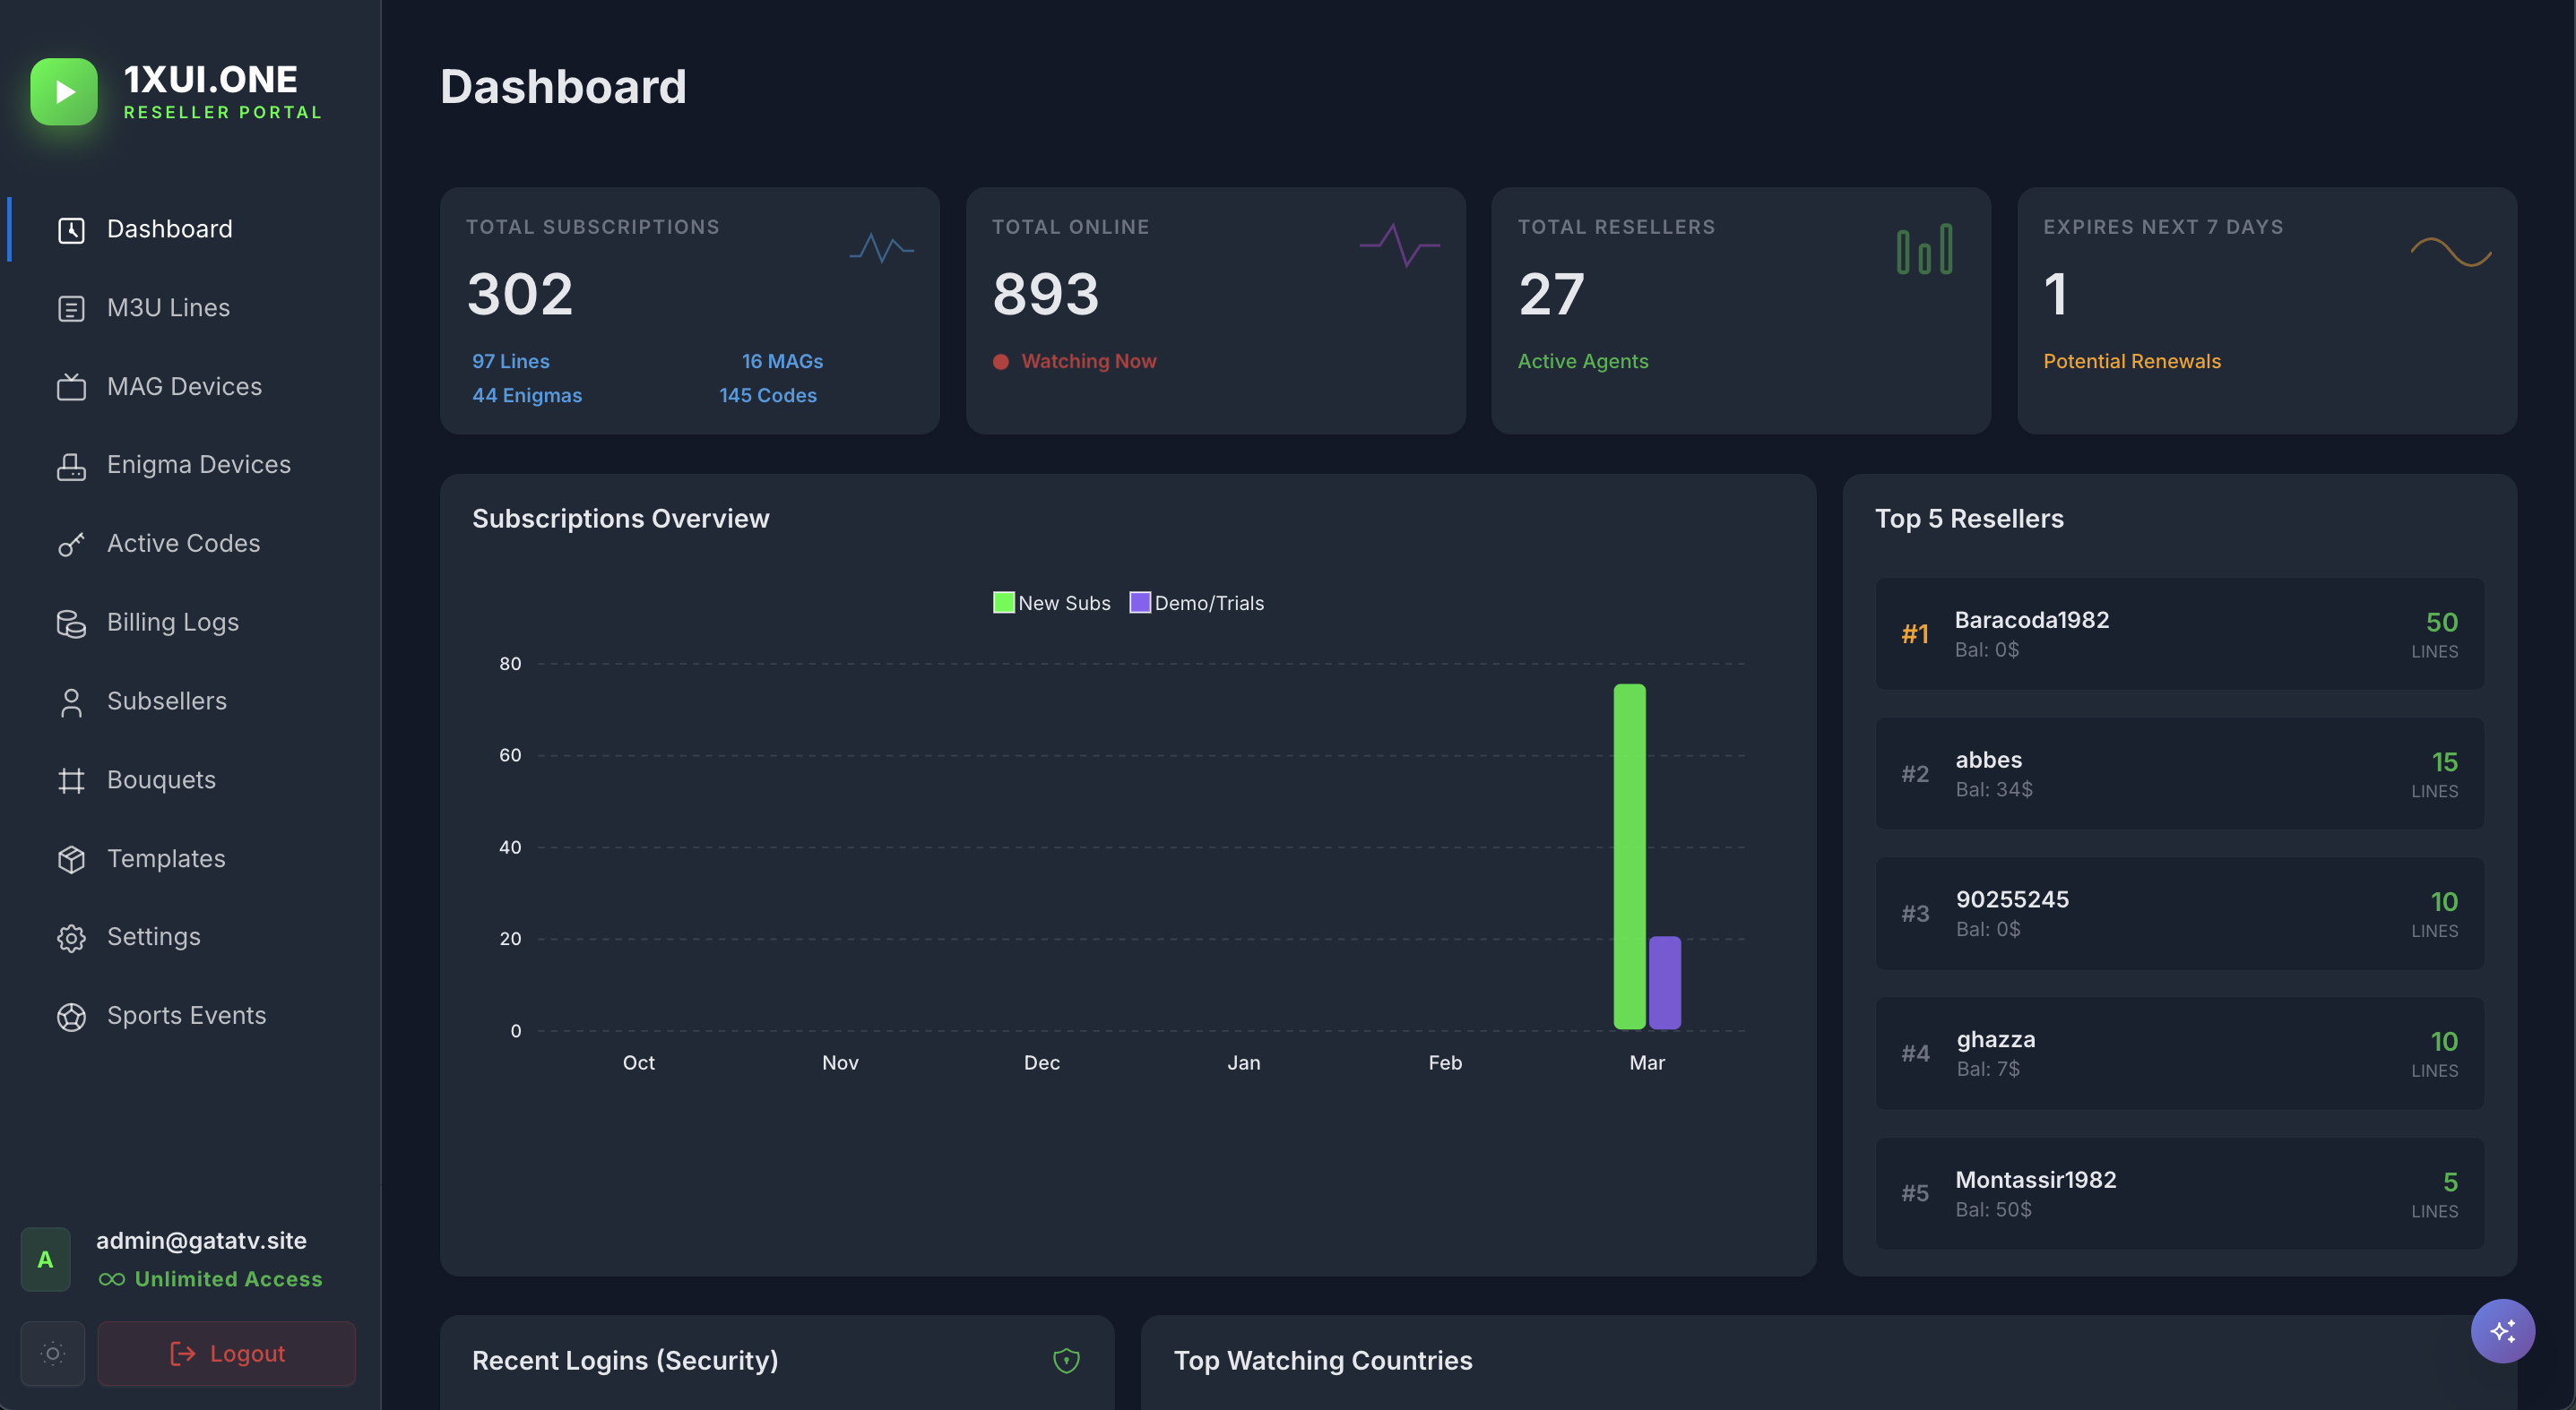Click the 1XUI.ONE green play logo

tap(63, 91)
